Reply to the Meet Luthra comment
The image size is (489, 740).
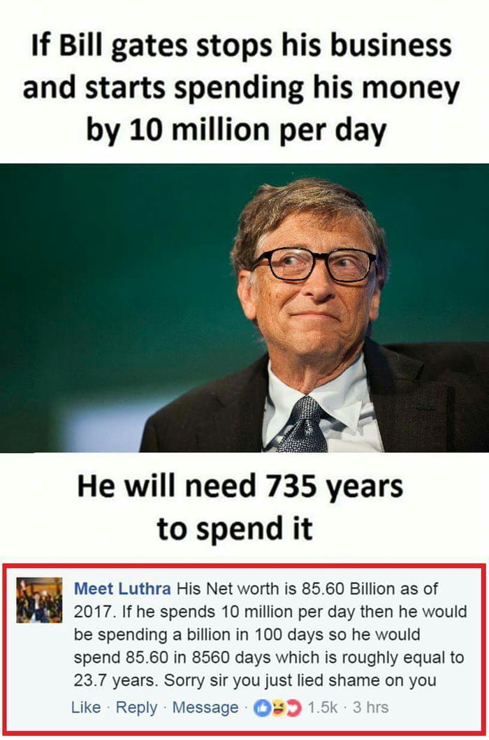pos(136,707)
